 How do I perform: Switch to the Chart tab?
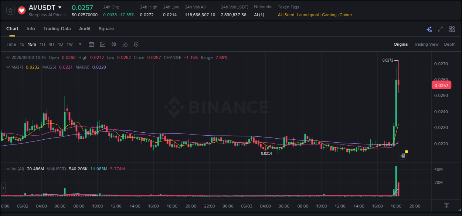coord(12,29)
